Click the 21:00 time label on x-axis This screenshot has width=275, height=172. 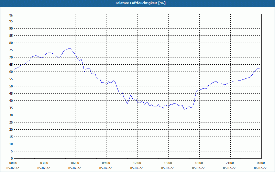pyautogui.click(x=230, y=163)
